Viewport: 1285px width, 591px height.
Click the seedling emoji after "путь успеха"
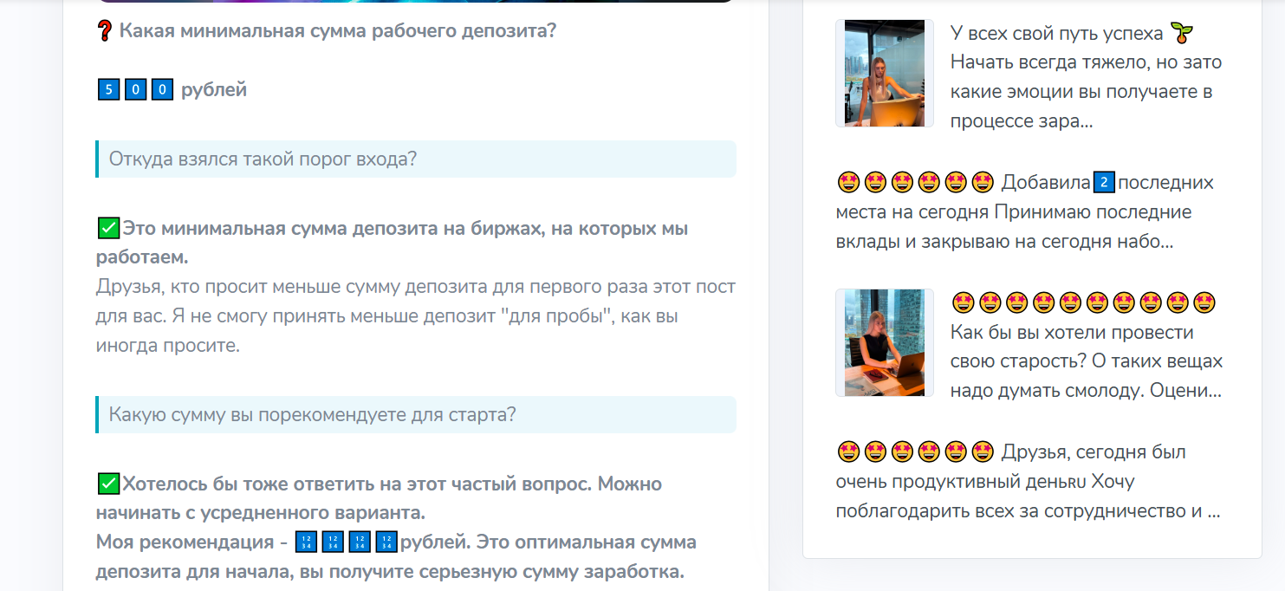pos(1181,33)
